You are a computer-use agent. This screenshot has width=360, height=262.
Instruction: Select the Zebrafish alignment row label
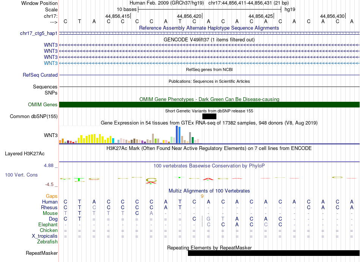[47, 242]
